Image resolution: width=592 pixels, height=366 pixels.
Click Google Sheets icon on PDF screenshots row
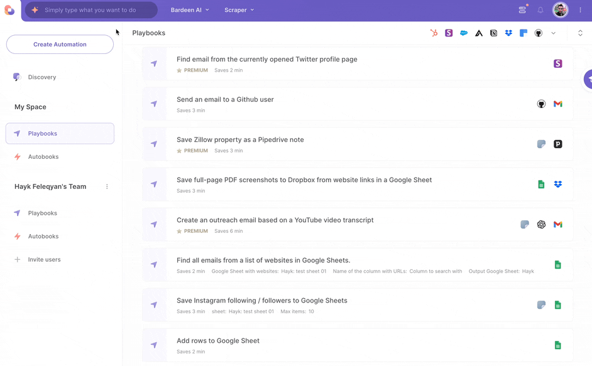coord(541,184)
